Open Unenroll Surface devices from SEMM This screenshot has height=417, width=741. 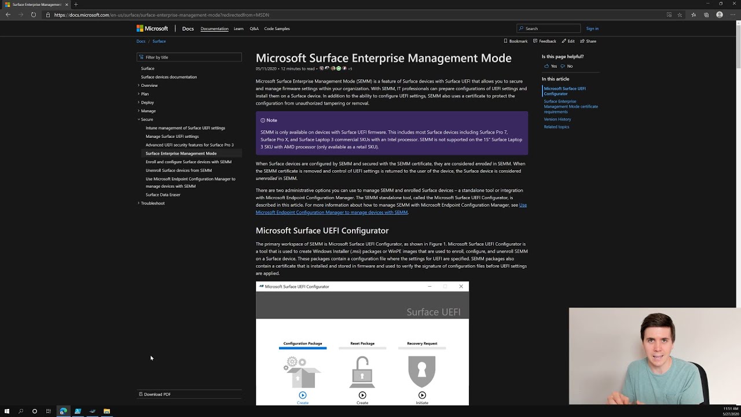tap(178, 170)
